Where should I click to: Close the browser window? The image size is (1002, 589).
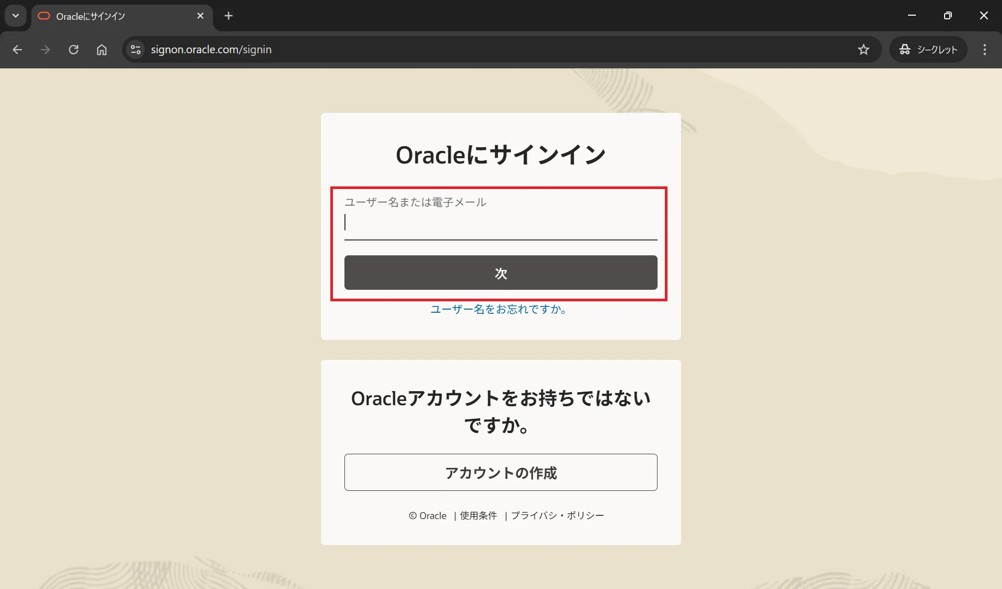984,16
